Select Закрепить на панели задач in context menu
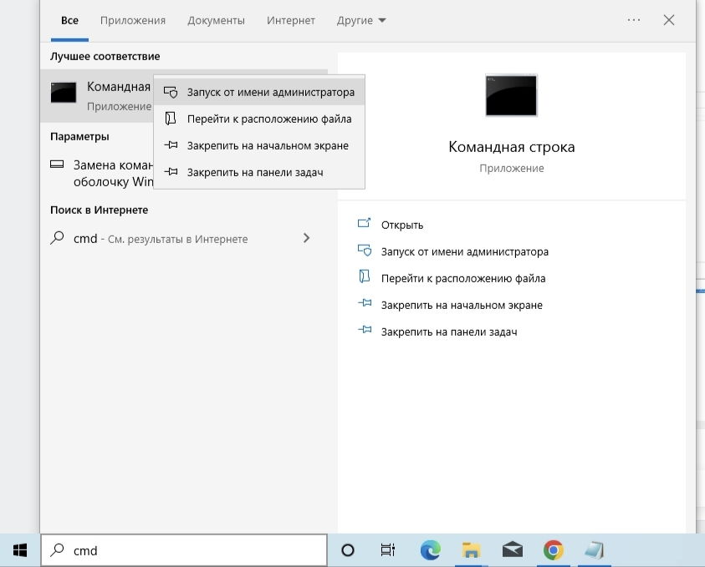 tap(254, 172)
